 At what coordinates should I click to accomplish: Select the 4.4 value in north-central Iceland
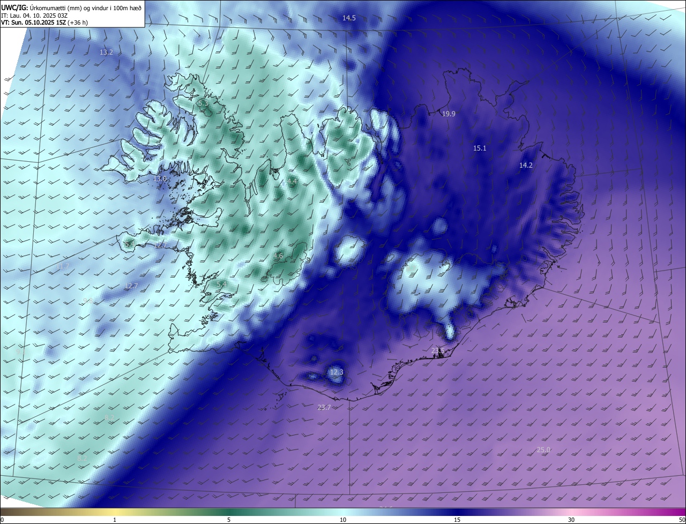coord(292,182)
